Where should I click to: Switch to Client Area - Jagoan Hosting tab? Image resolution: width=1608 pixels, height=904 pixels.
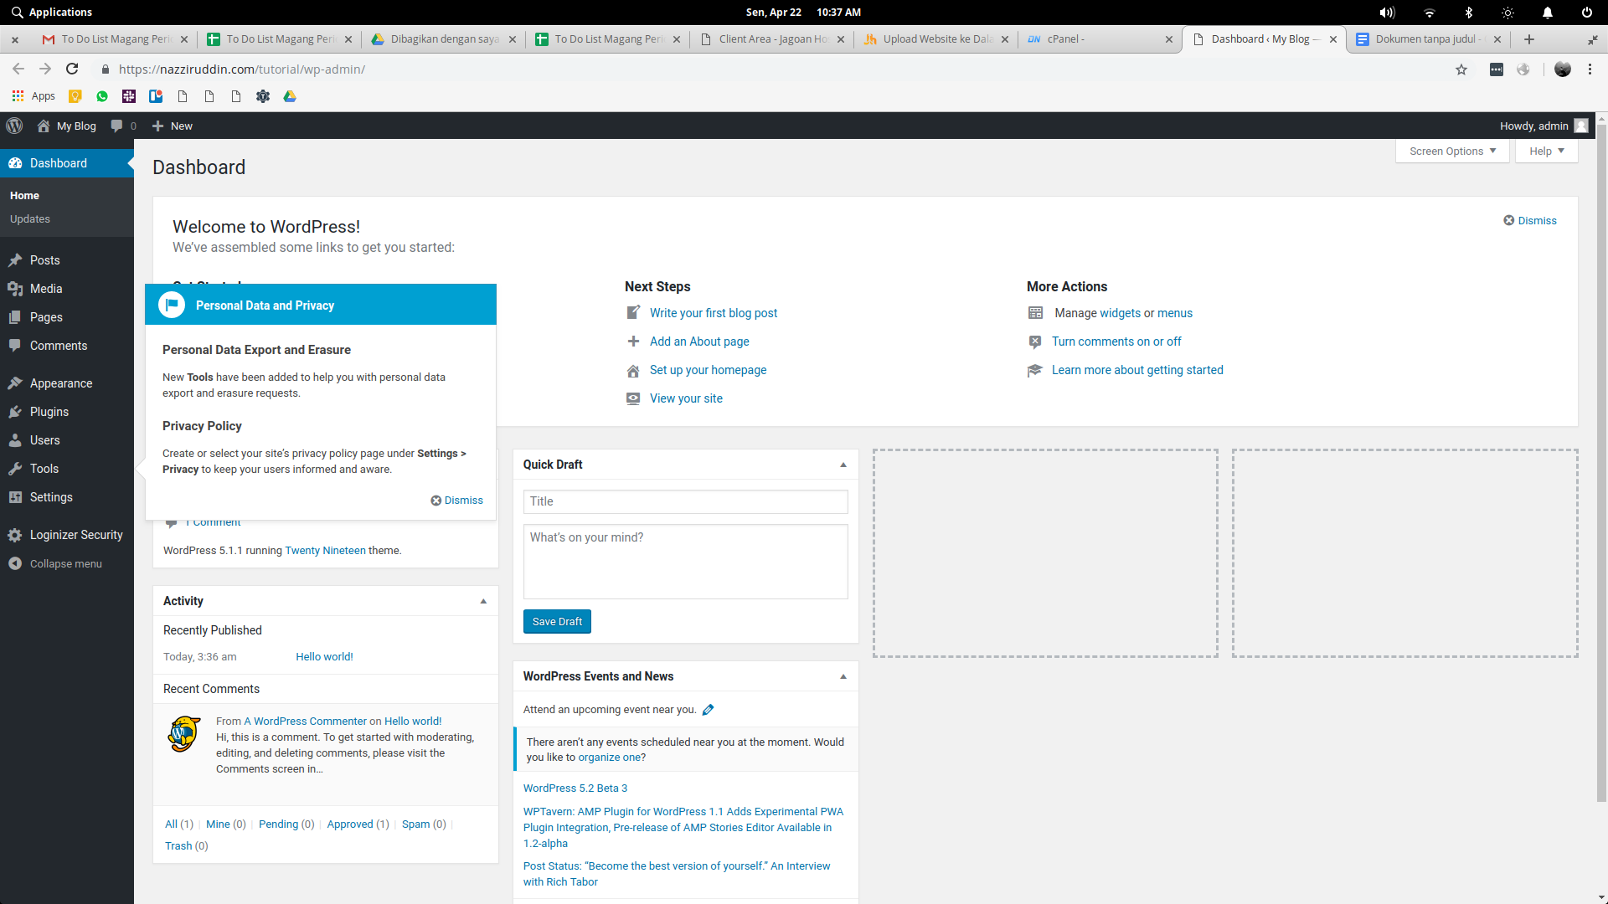click(x=770, y=39)
